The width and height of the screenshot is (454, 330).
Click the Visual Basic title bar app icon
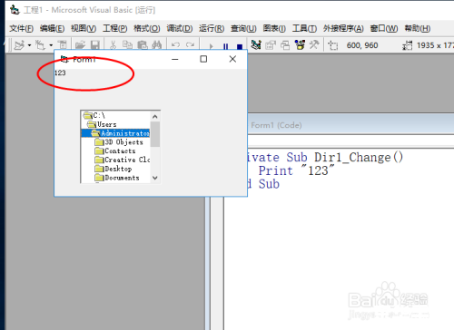coord(15,10)
